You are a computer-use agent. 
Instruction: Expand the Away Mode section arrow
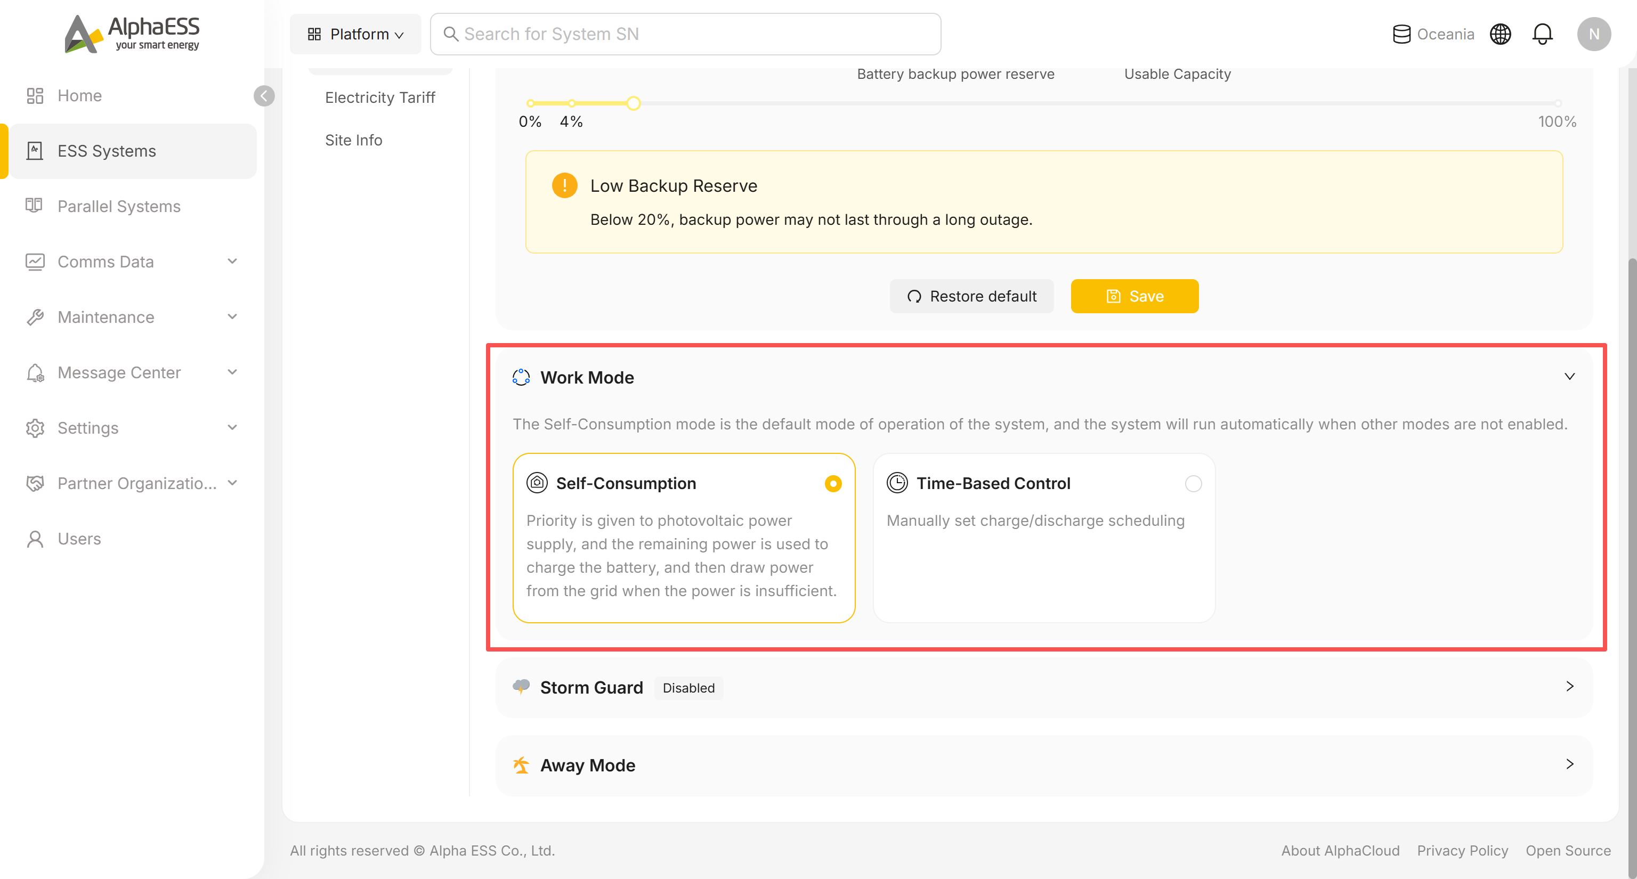click(1569, 764)
